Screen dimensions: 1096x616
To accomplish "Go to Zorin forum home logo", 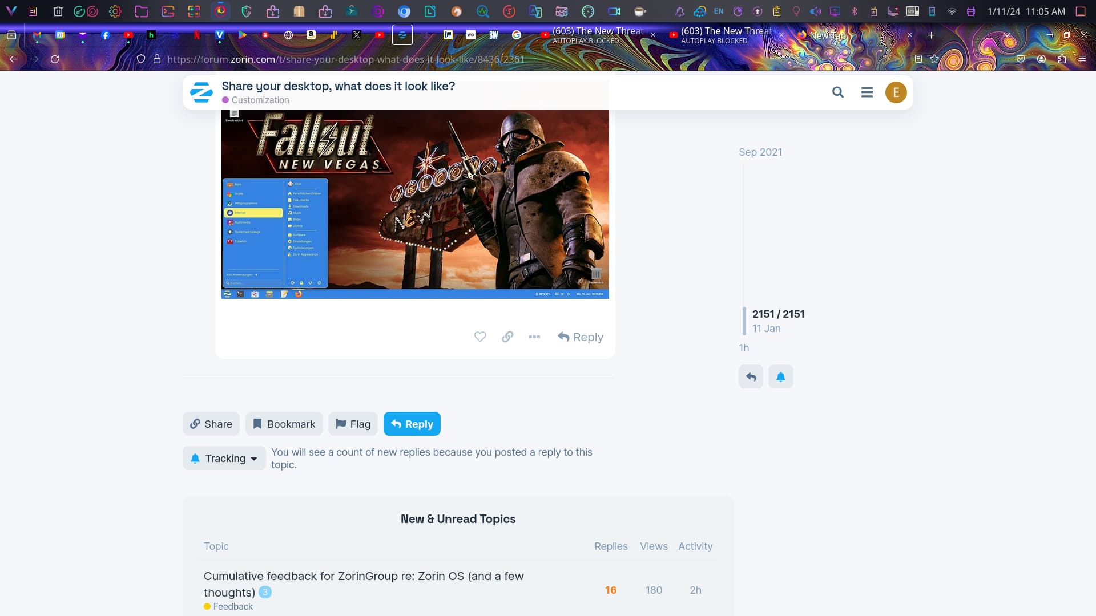I will point(201,92).
